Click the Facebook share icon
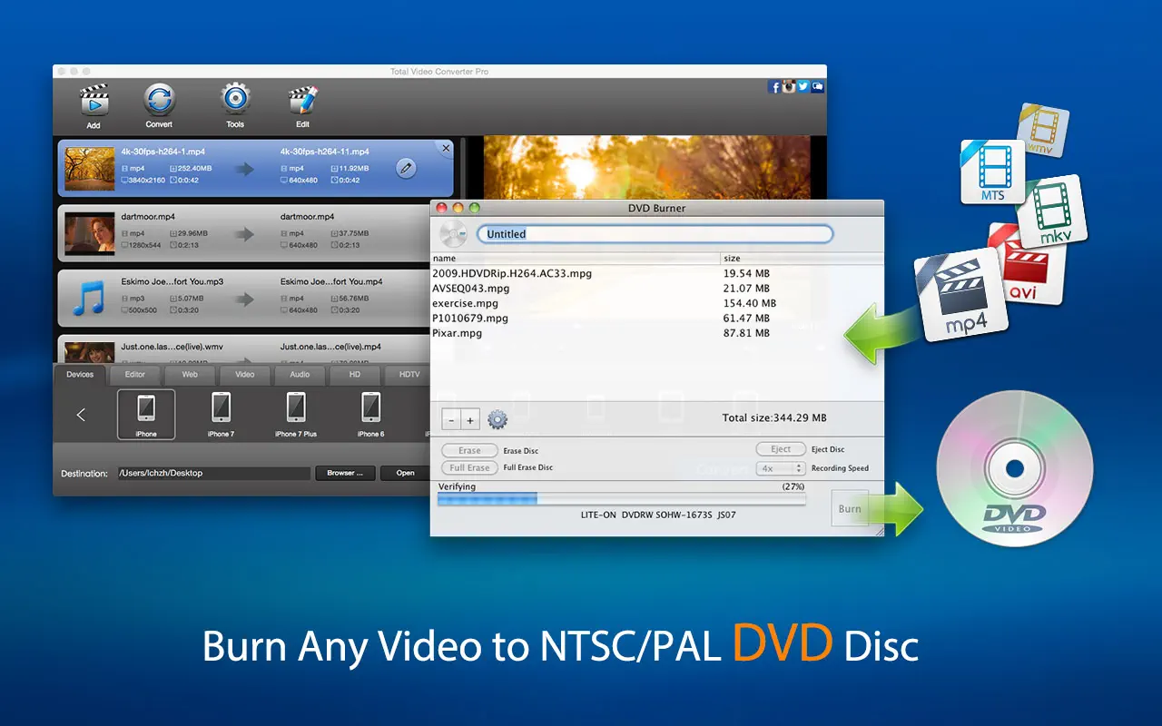 coord(774,87)
